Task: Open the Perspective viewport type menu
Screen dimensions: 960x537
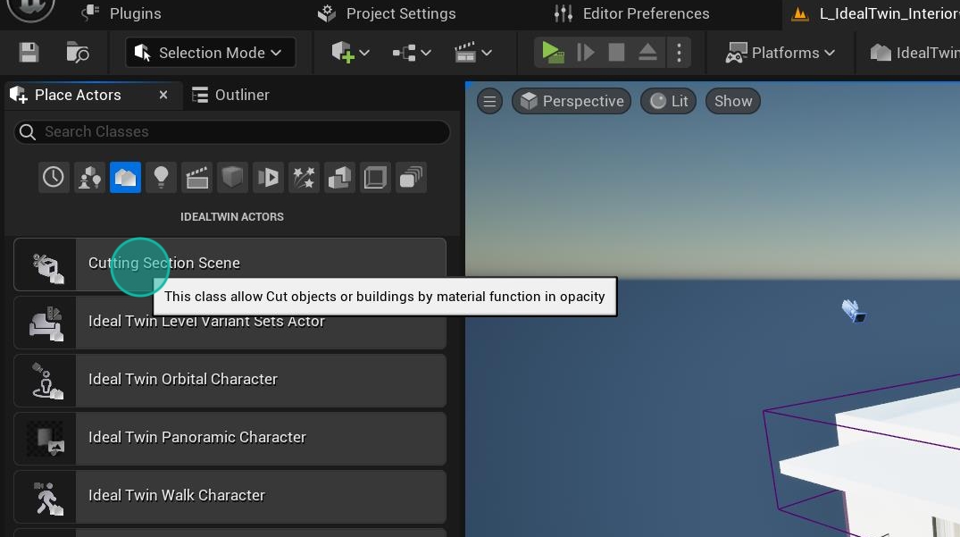Action: pyautogui.click(x=572, y=101)
